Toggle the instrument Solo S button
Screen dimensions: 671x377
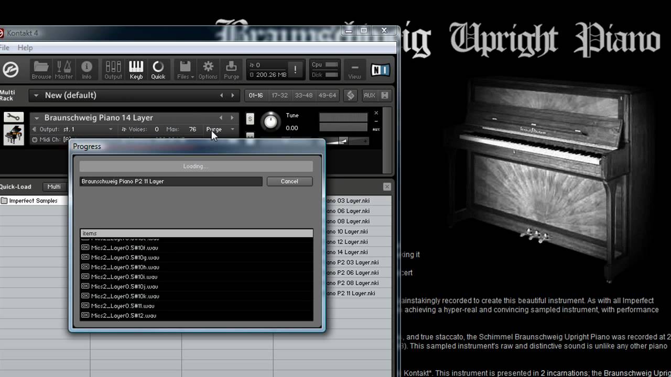tap(250, 119)
